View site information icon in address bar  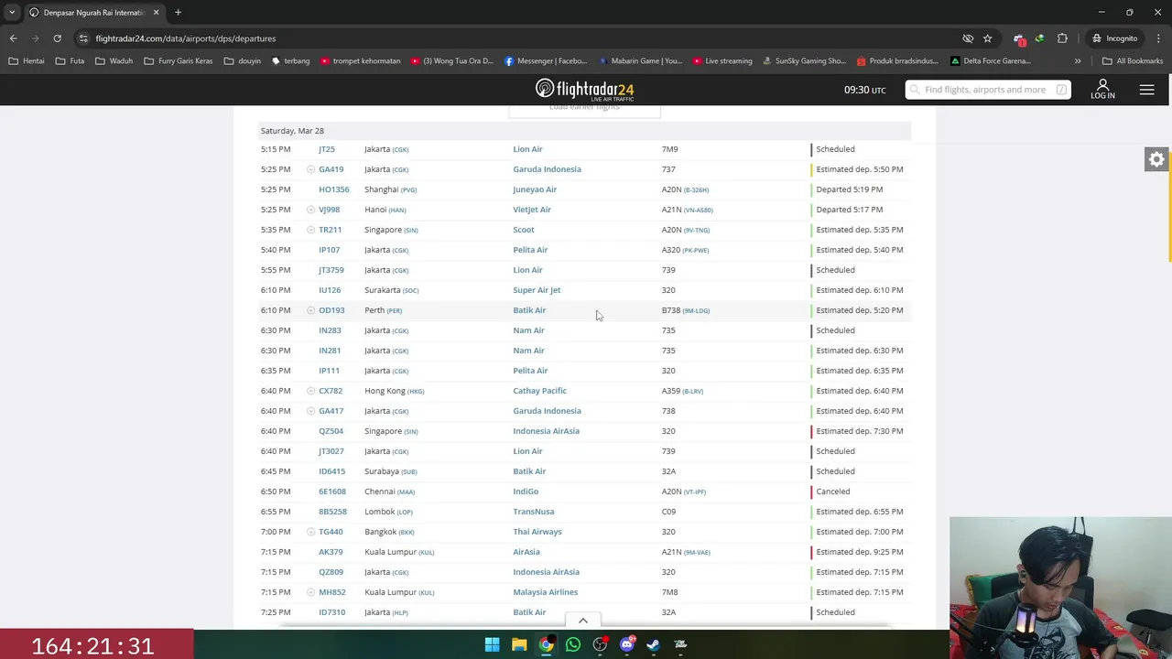coord(83,38)
